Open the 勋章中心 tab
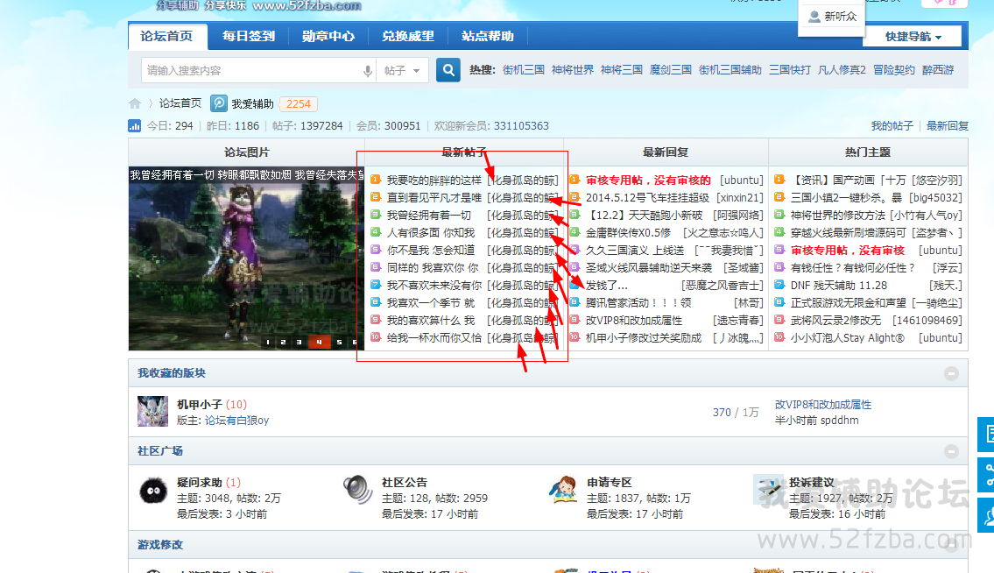 328,36
